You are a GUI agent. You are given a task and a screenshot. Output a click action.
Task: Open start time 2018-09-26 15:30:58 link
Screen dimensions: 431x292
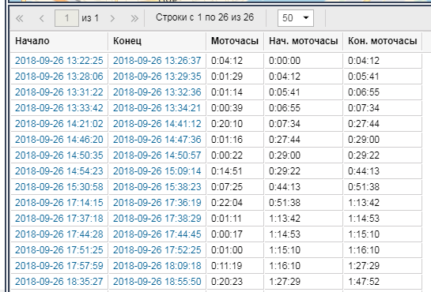pos(59,187)
